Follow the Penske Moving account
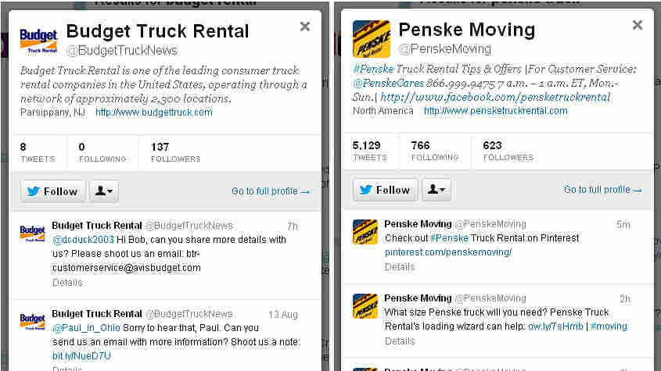The image size is (661, 371). click(x=385, y=190)
